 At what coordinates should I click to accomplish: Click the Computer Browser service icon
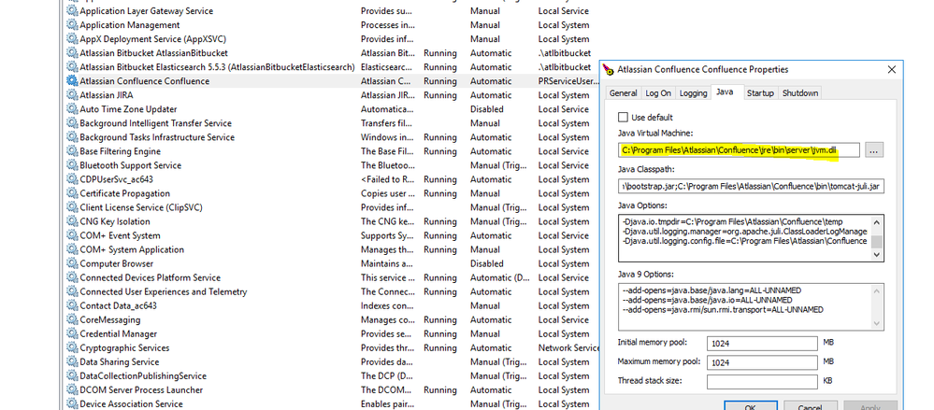[72, 263]
